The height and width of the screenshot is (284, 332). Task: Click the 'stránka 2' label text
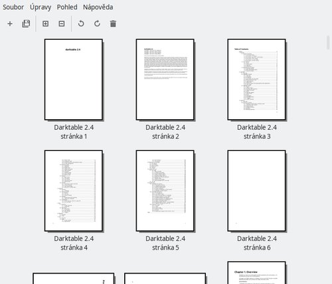(165, 136)
